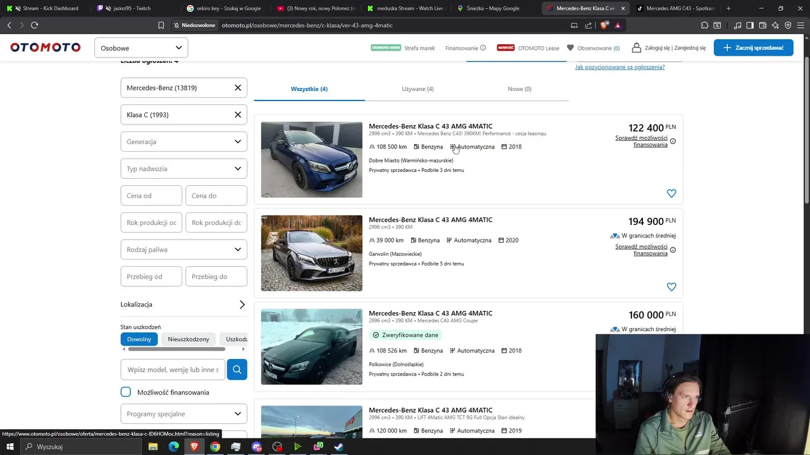The height and width of the screenshot is (455, 810).
Task: Open the browser hamburger menu
Action: pyautogui.click(x=801, y=25)
